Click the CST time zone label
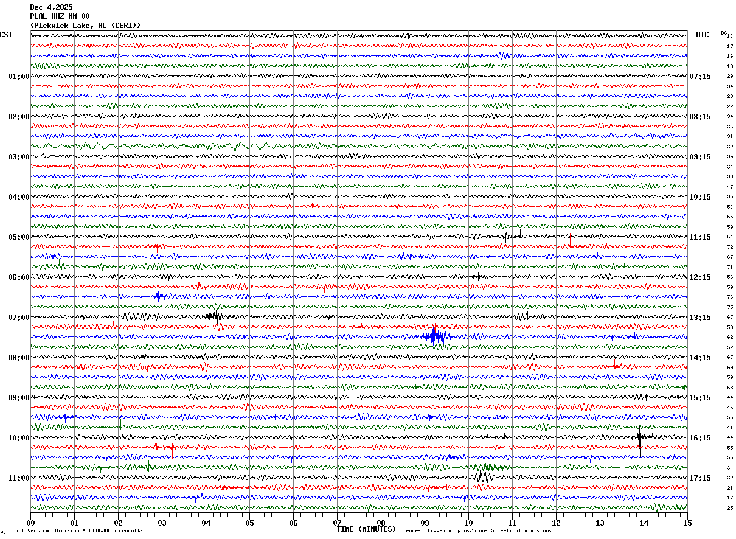736x539 pixels. 6,35
